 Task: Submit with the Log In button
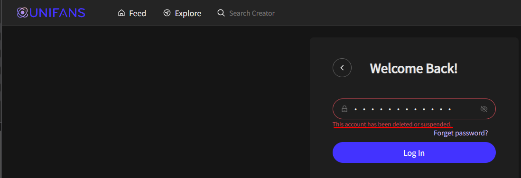tap(414, 152)
